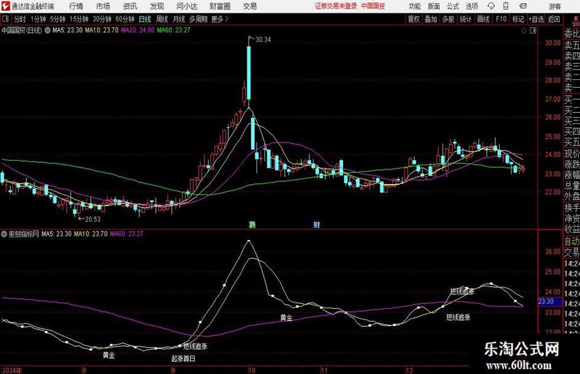580x374 pixels.
Task: Click the 标记 mark button
Action: pos(518,19)
